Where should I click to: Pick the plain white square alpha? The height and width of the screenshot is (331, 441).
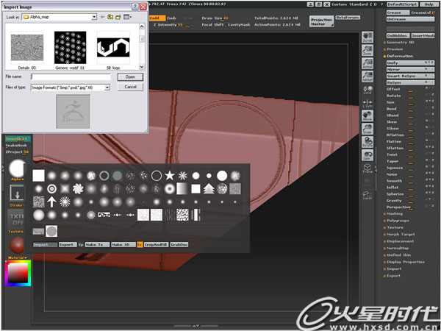point(38,176)
